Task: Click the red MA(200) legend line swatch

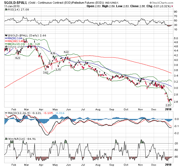Action: pos(6,42)
